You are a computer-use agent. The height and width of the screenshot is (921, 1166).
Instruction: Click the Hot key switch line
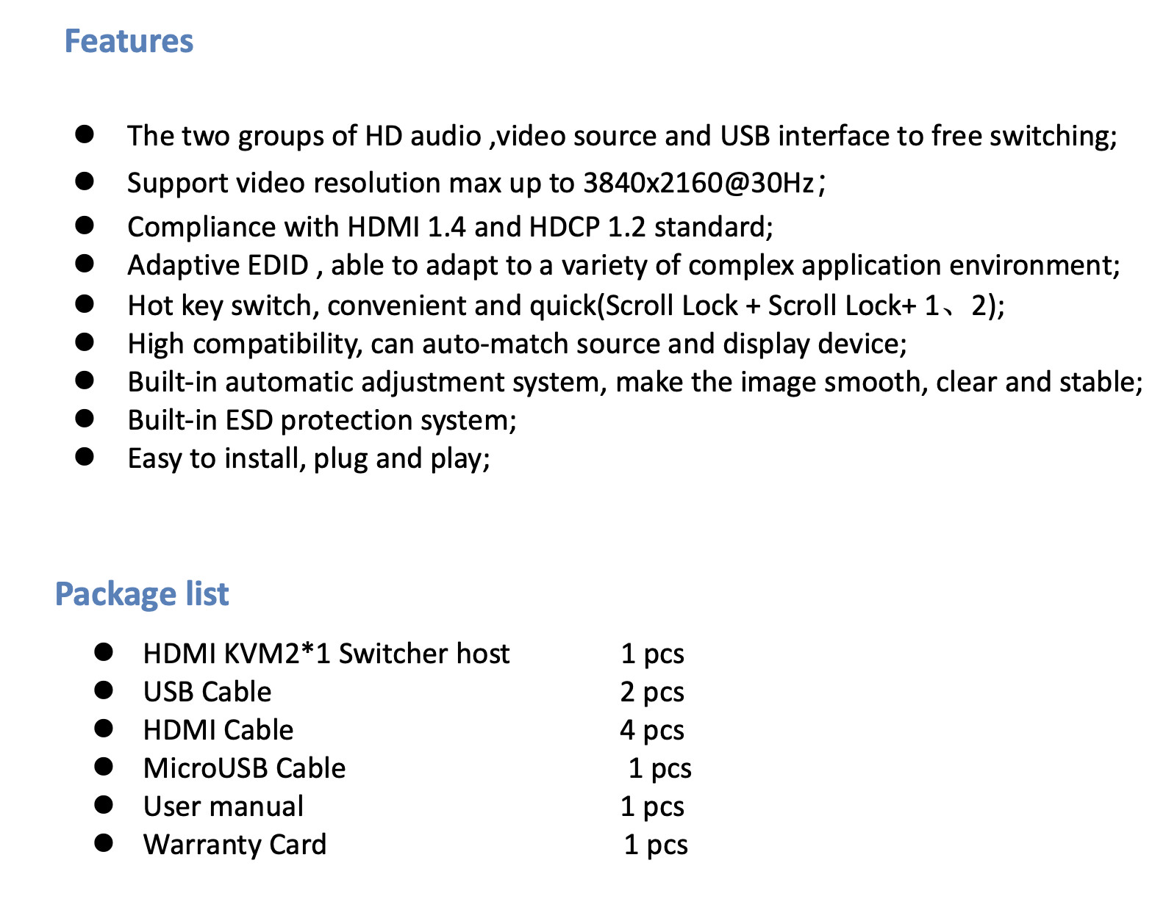(565, 306)
